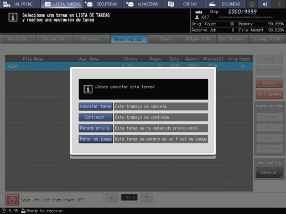Select the job row named 12345
286x214 pixels.
pyautogui.click(x=129, y=66)
